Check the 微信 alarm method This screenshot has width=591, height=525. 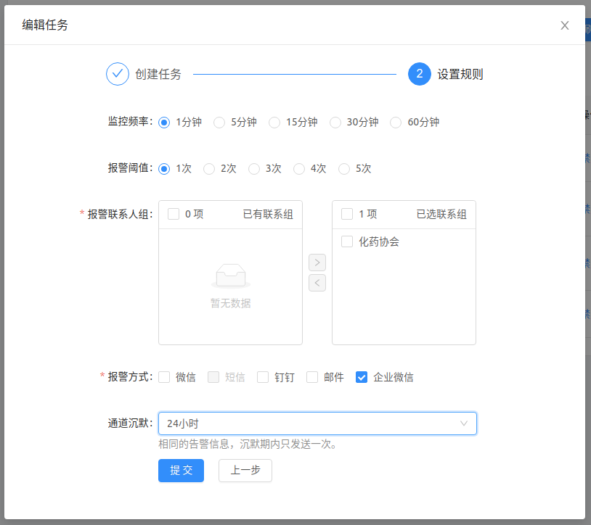(x=164, y=377)
